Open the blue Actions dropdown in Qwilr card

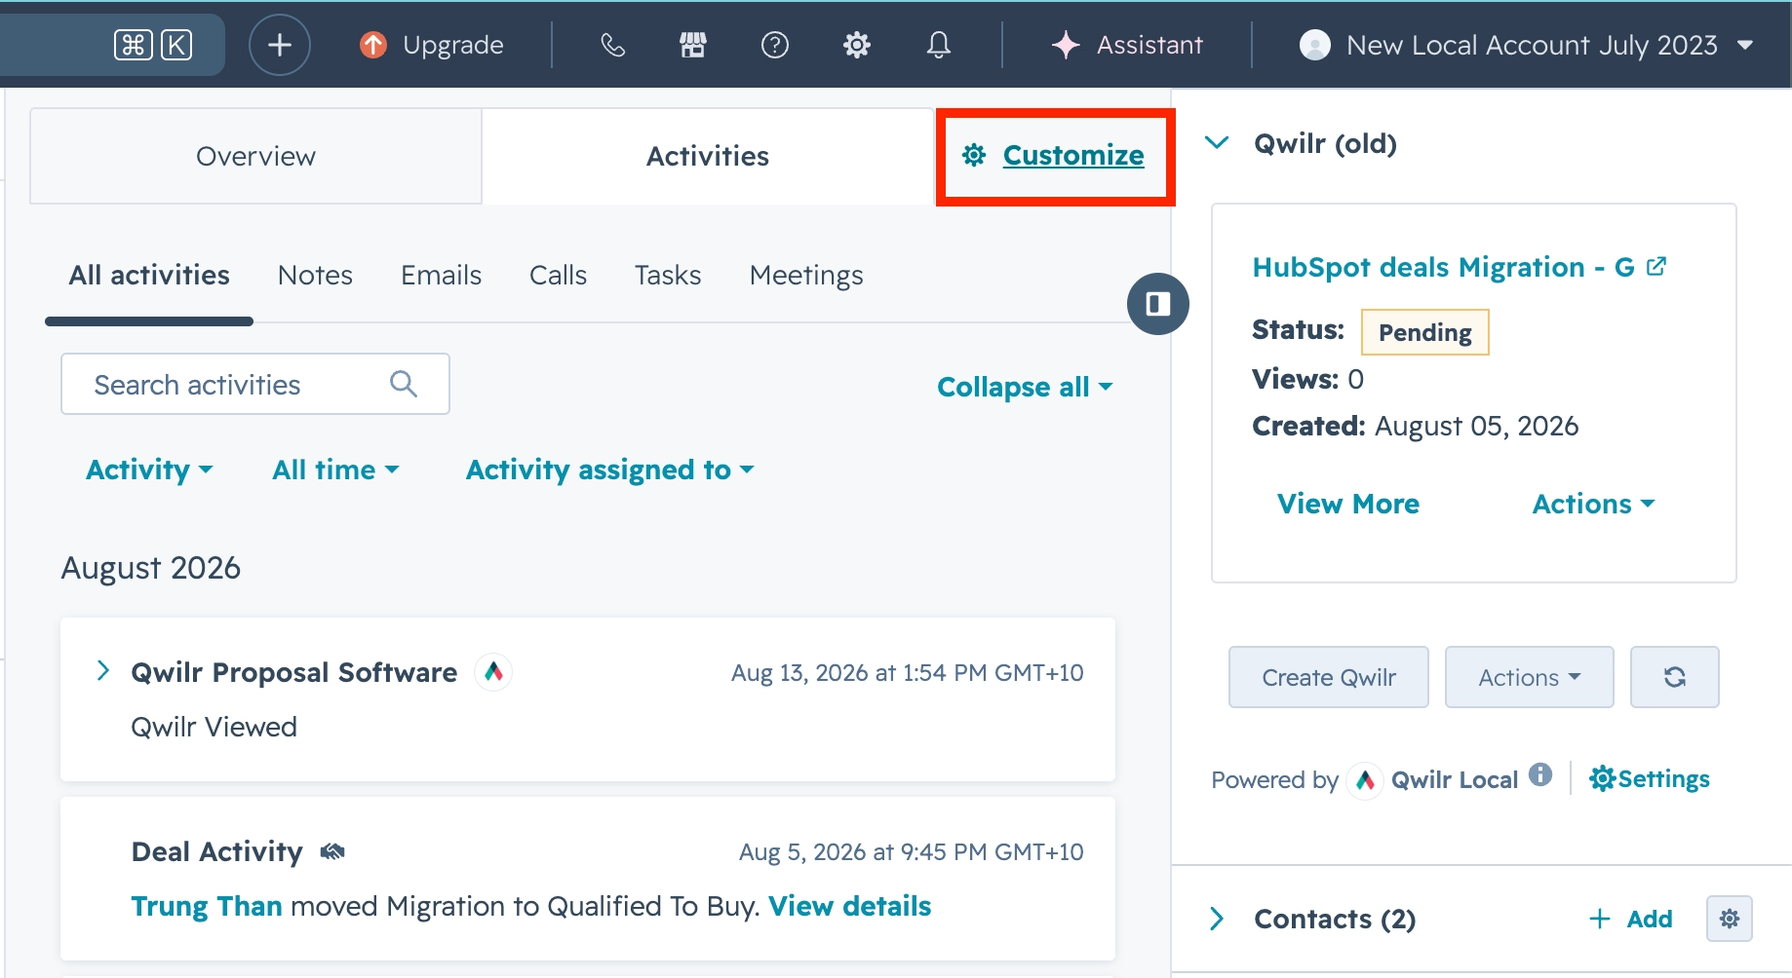click(x=1594, y=505)
